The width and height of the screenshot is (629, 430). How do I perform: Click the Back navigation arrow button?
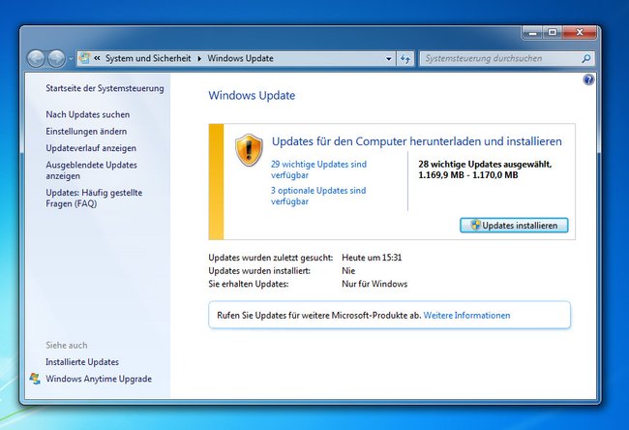(x=36, y=59)
